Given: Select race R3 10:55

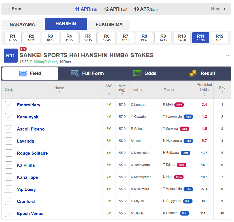Looking at the screenshot, I should point(50,38).
